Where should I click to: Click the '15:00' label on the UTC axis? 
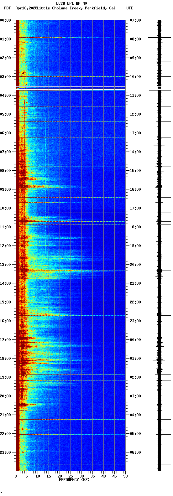tap(136, 171)
